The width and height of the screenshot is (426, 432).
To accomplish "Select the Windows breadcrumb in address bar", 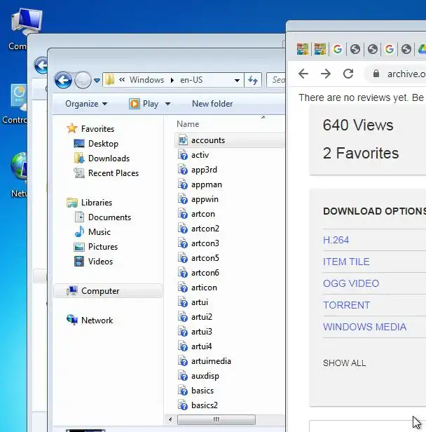I will click(x=146, y=80).
